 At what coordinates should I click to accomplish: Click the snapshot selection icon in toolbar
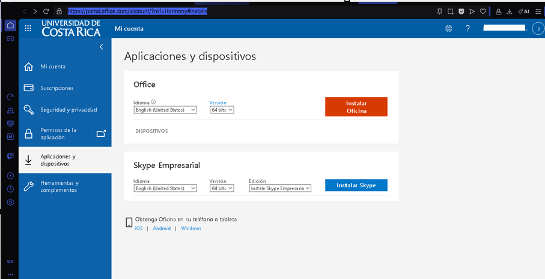pos(451,11)
